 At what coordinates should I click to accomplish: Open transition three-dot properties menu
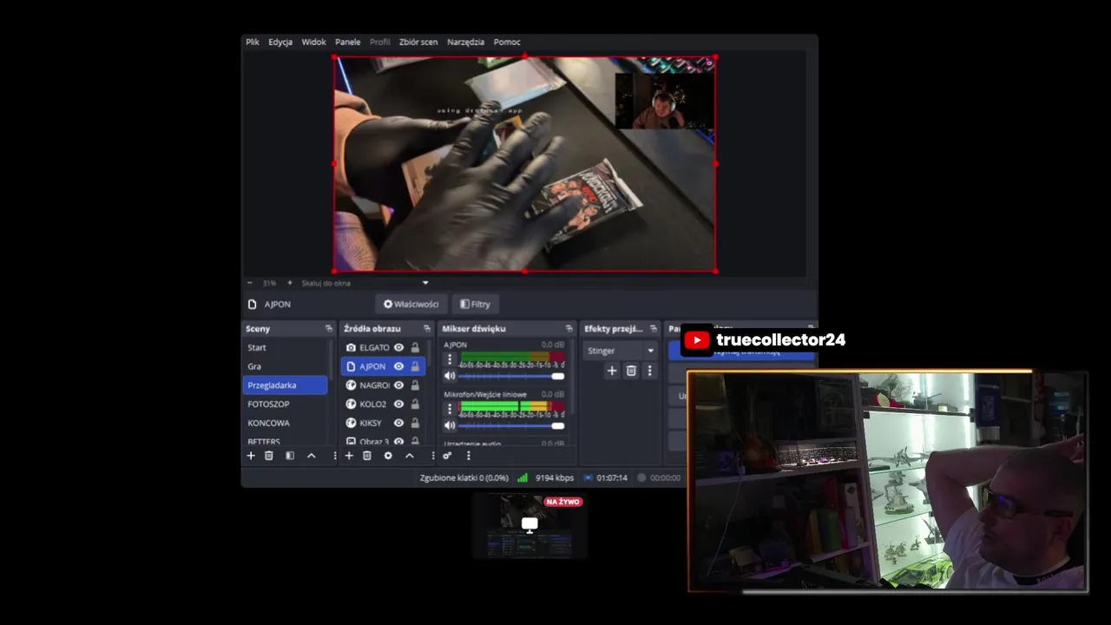(649, 371)
